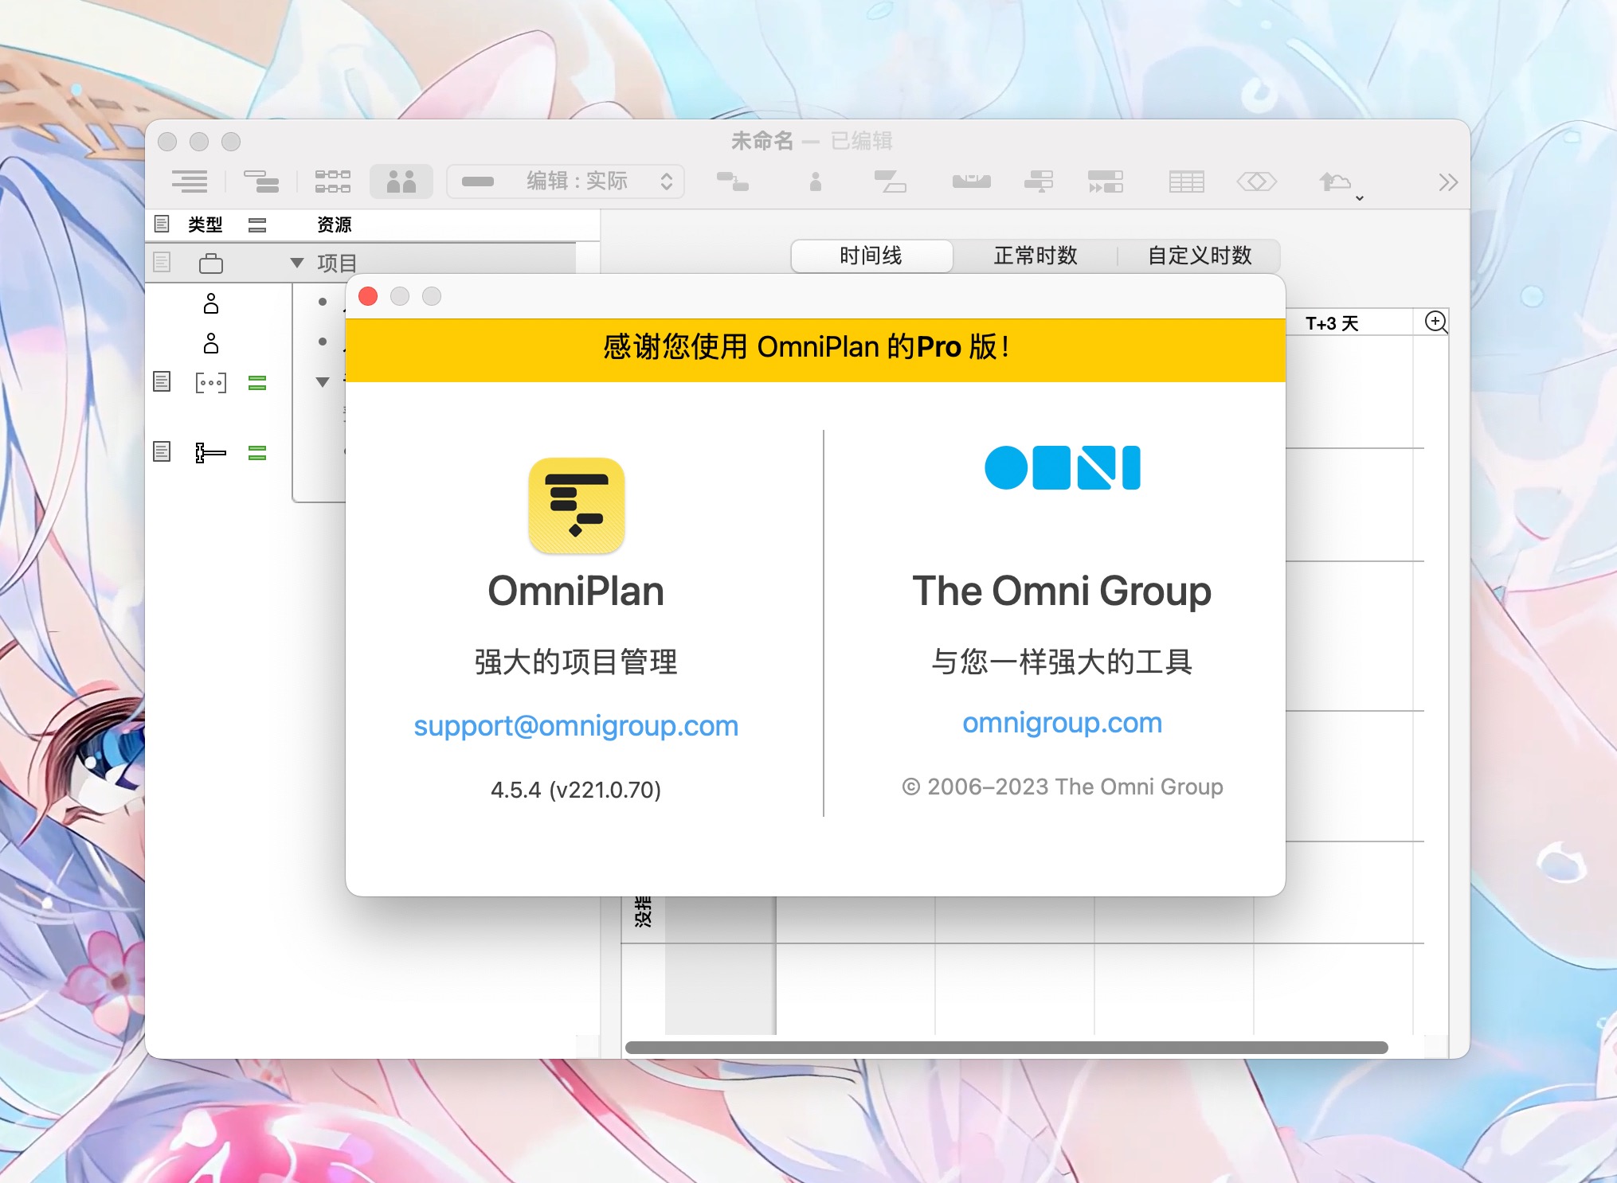This screenshot has width=1617, height=1183.
Task: Click the zoom-in magnifier in timeline header
Action: click(1436, 322)
